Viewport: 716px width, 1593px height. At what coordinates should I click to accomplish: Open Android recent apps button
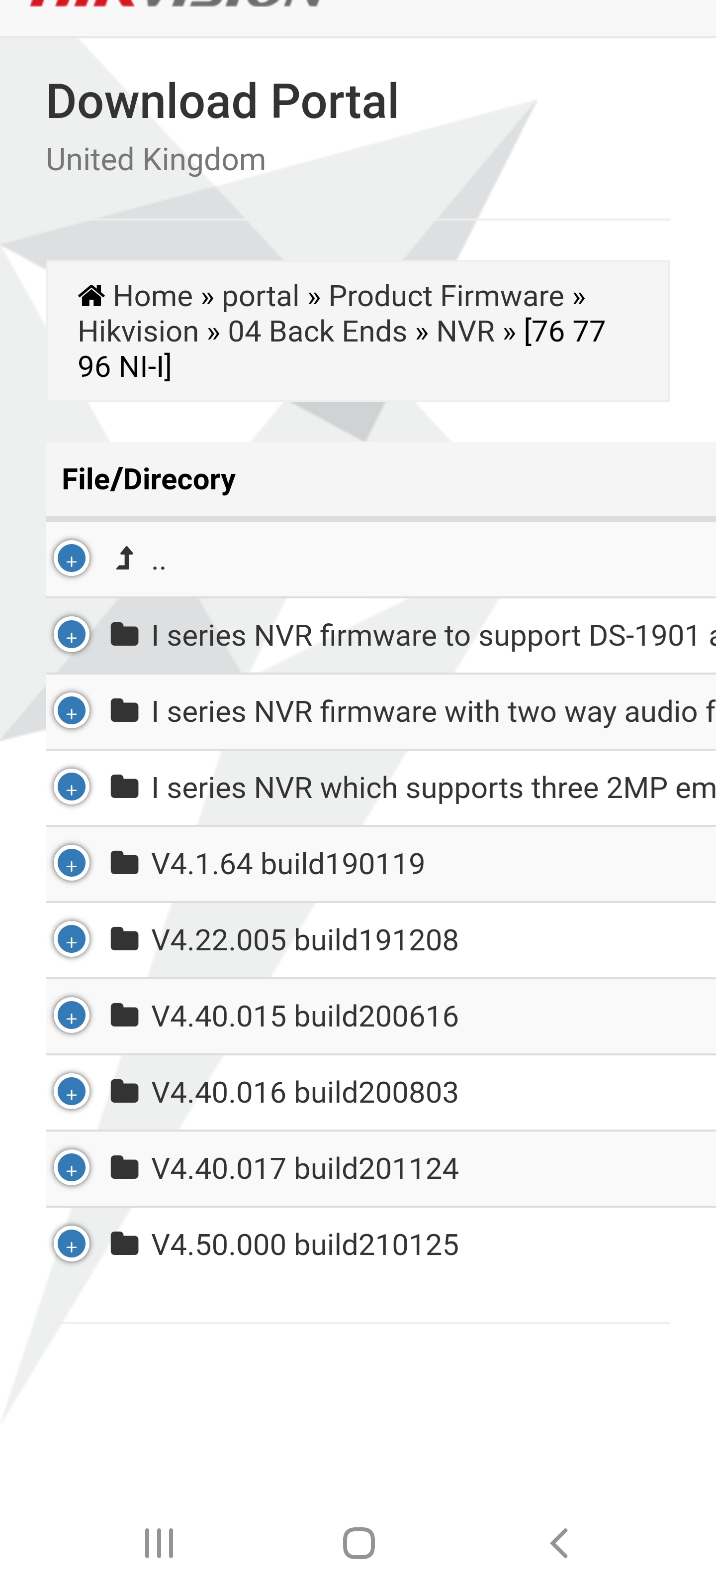[159, 1543]
